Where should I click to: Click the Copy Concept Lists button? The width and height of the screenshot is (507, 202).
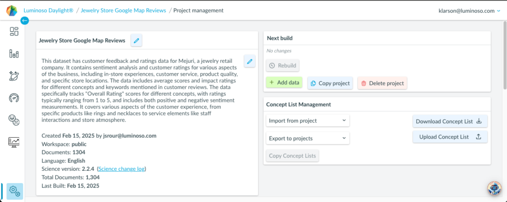[x=292, y=156]
